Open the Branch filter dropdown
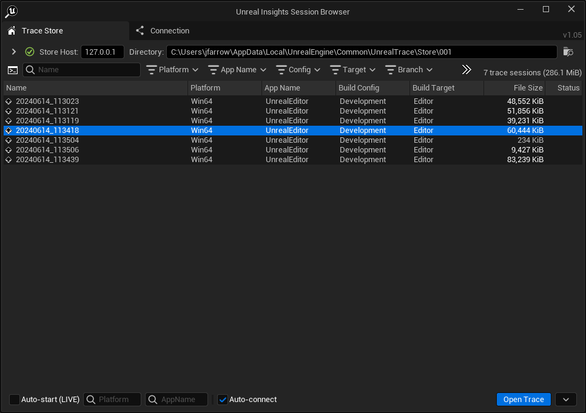The width and height of the screenshot is (586, 413). 409,70
